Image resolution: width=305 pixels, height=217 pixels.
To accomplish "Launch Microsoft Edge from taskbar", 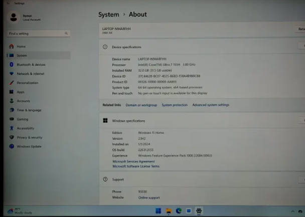I will (x=179, y=211).
